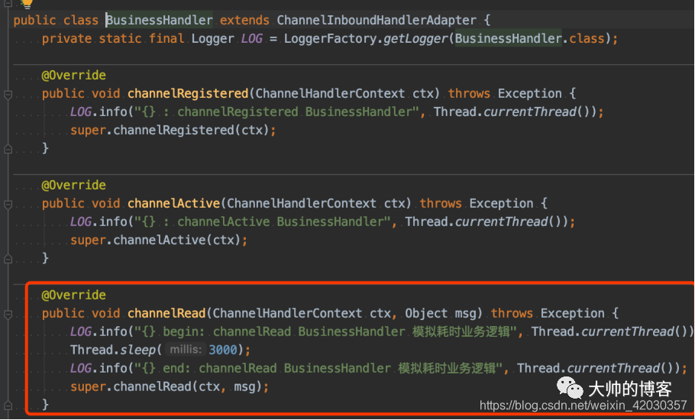Click the "{} end: channelRead BusinessHandler" string literal
The height and width of the screenshot is (420, 695).
click(x=318, y=368)
